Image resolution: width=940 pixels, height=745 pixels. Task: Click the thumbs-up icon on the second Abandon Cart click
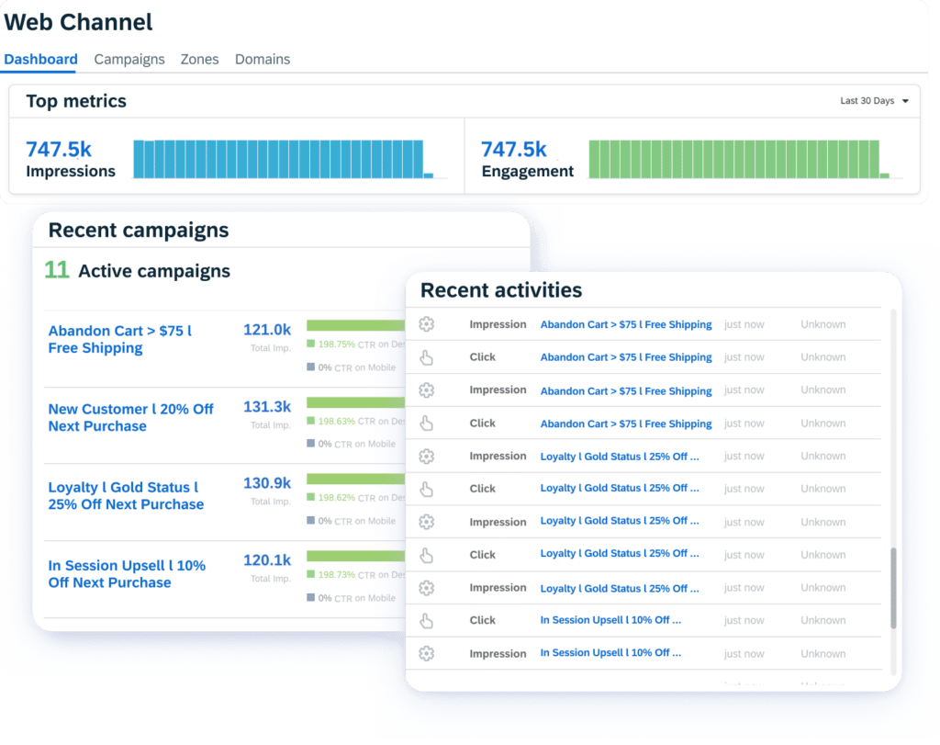point(425,423)
